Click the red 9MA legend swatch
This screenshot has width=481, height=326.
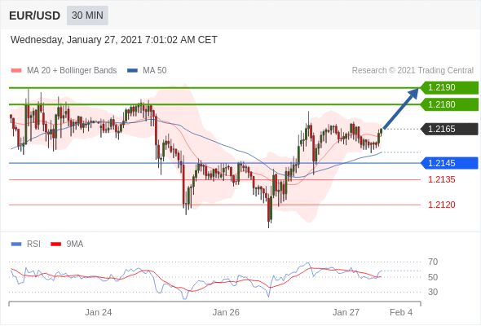click(55, 244)
